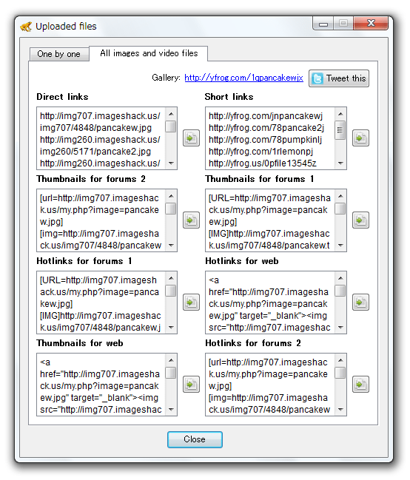The image size is (410, 480).
Task: Click up arrow in Thumbnails for web box
Action: (x=171, y=360)
